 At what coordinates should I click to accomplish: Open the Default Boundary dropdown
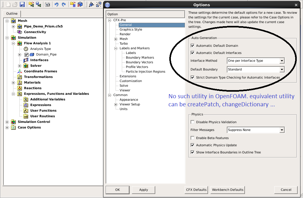click(256, 69)
